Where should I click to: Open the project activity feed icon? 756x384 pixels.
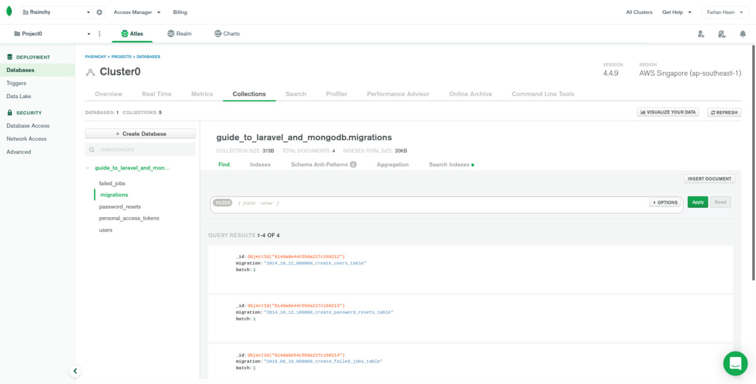pyautogui.click(x=722, y=34)
